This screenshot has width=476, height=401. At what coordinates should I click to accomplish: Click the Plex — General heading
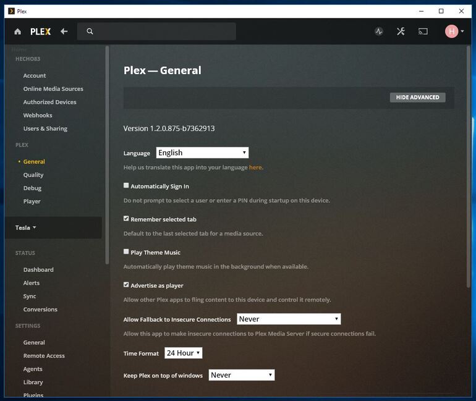[162, 70]
